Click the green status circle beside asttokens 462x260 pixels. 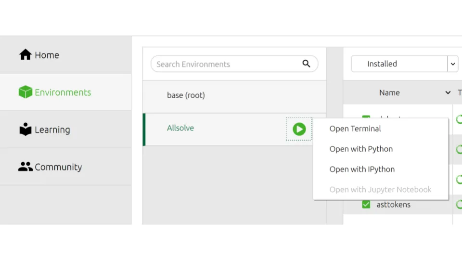pos(459,204)
